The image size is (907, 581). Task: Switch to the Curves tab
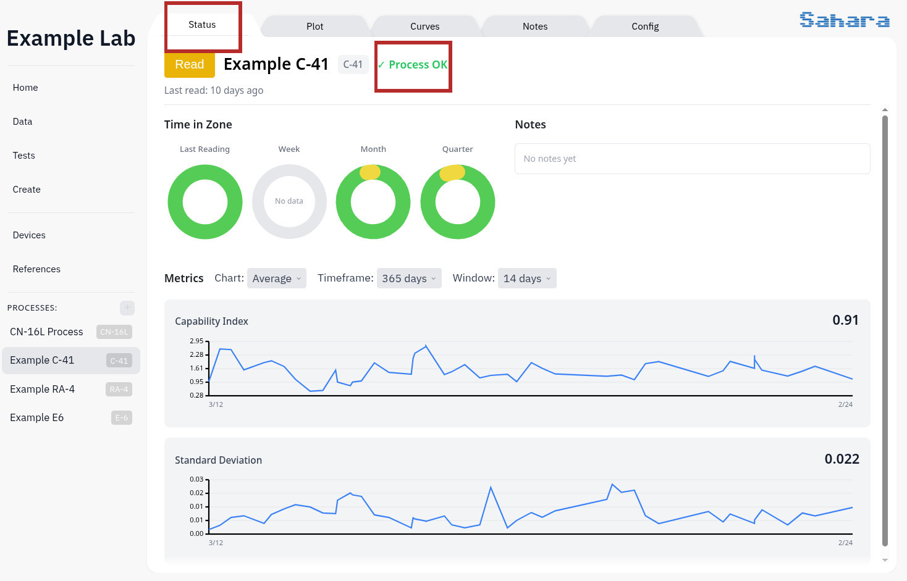click(424, 26)
